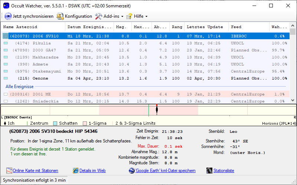Toggle the marker box for 2001 ME row
This screenshot has width=297, height=185.
(6, 94)
